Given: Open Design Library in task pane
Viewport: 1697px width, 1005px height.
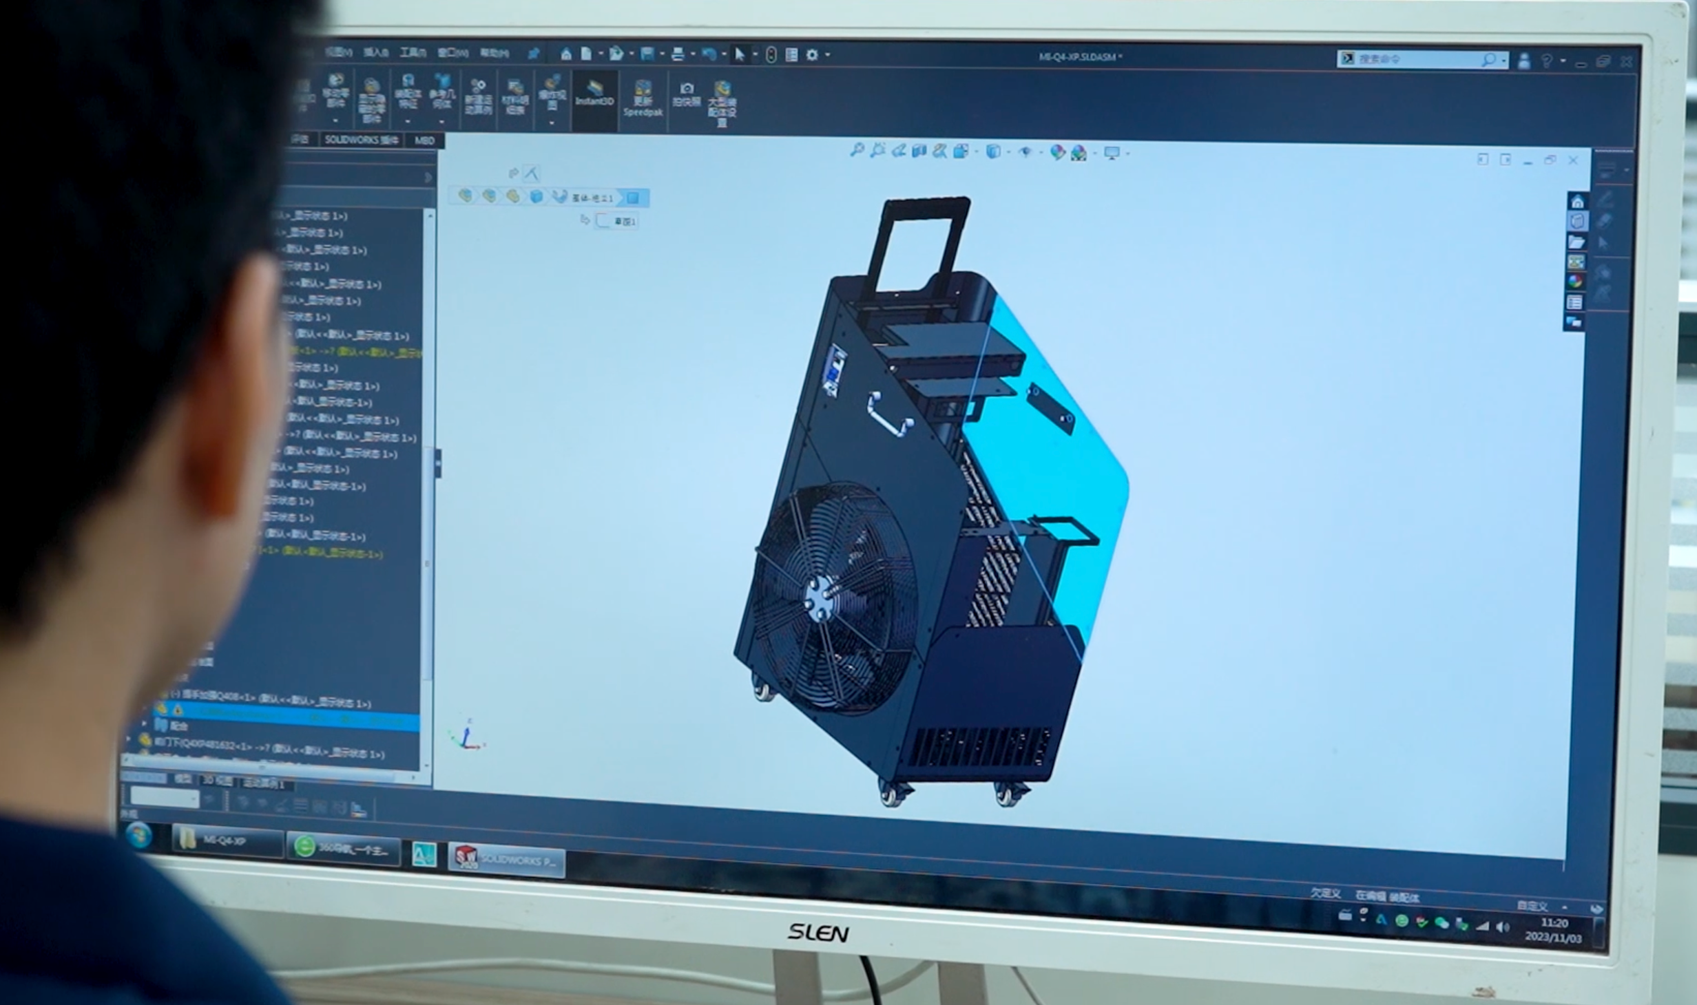Looking at the screenshot, I should [x=1577, y=221].
